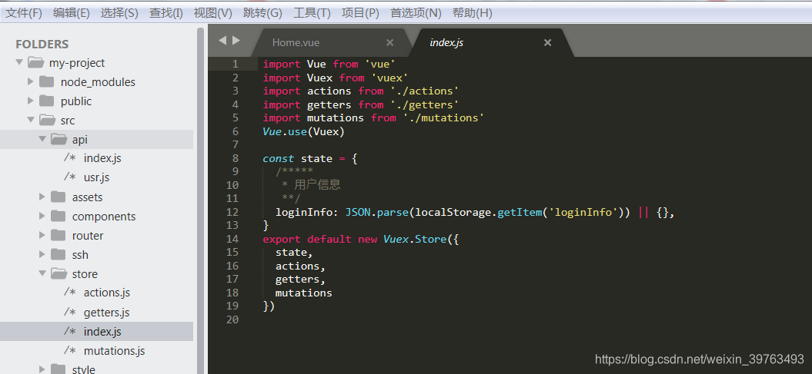
Task: Collapse the src folder
Action: [31, 120]
